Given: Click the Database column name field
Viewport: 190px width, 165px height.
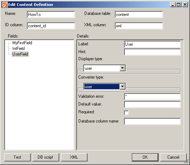Looking at the screenshot, I should tap(152, 121).
